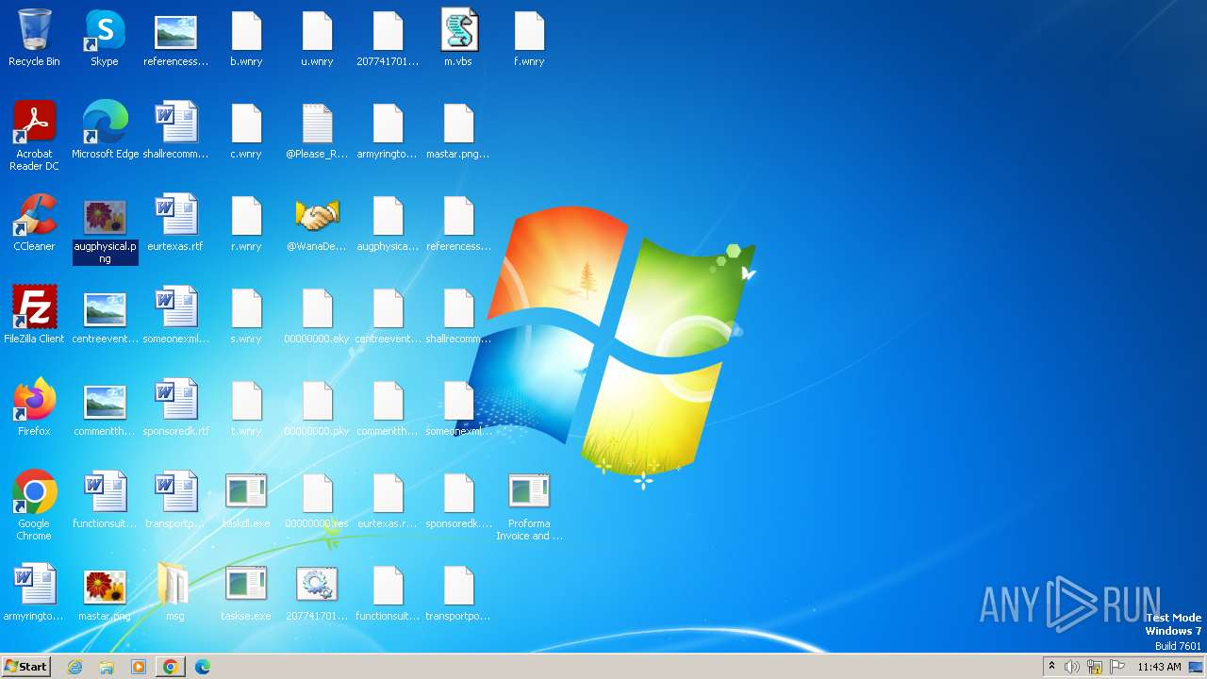The height and width of the screenshot is (679, 1207).
Task: Select the transportp... Word document icon
Action: click(x=175, y=501)
